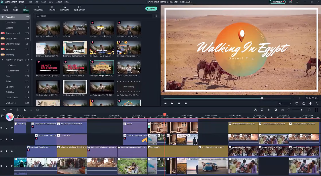Open the preview volume speaker icon

(310, 103)
